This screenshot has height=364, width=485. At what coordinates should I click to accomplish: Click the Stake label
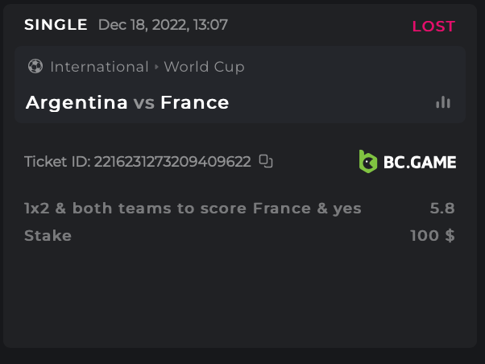[x=48, y=236]
